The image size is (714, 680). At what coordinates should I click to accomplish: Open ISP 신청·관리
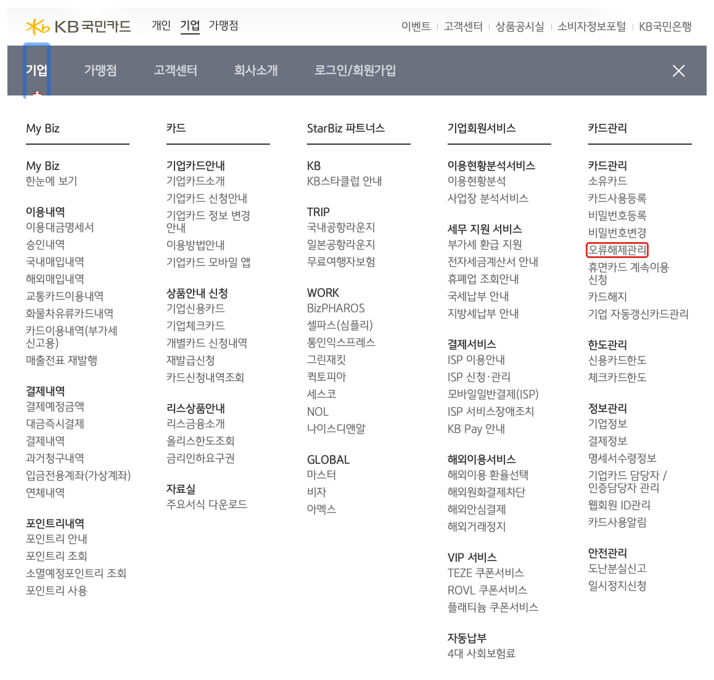coord(478,378)
